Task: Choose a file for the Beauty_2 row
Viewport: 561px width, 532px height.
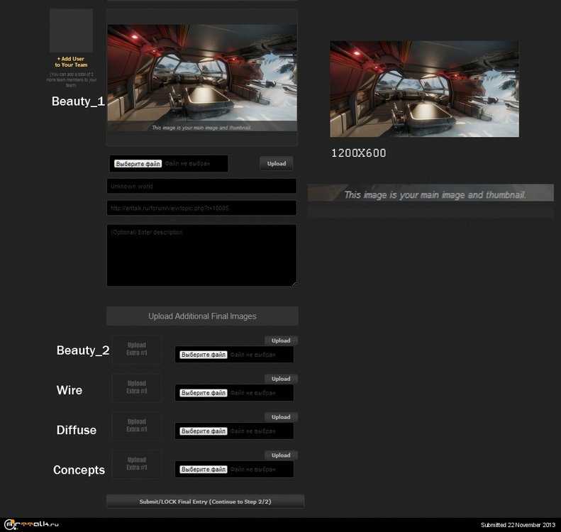Action: [204, 355]
